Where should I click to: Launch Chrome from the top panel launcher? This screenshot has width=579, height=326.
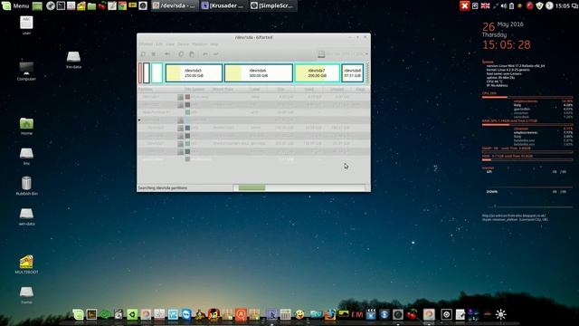pyautogui.click(x=122, y=5)
